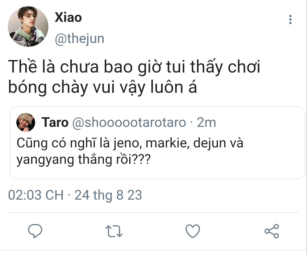
Task: Visit the @thejun handle
Action: click(79, 39)
